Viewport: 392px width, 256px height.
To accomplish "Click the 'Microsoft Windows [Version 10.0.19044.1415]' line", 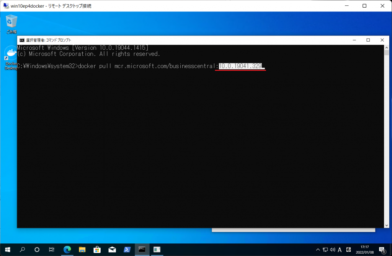I will [83, 48].
